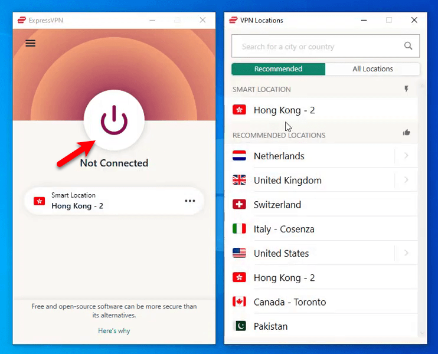The width and height of the screenshot is (438, 354).
Task: Switch to the Recommended tab
Action: coord(278,69)
